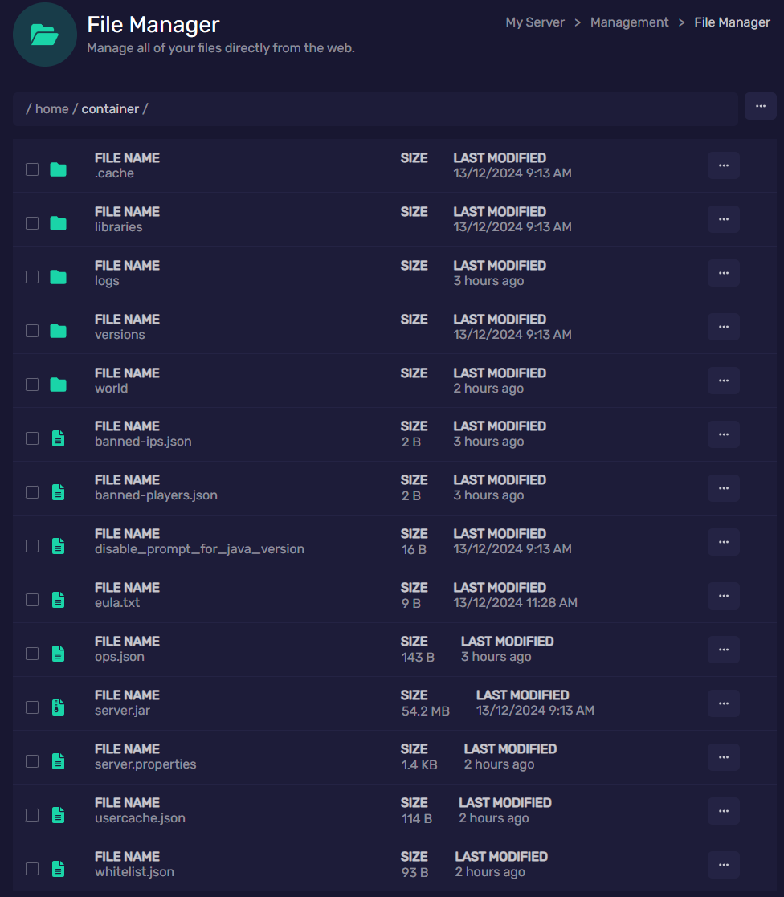784x897 pixels.
Task: Click the usercache.json file icon
Action: point(58,814)
